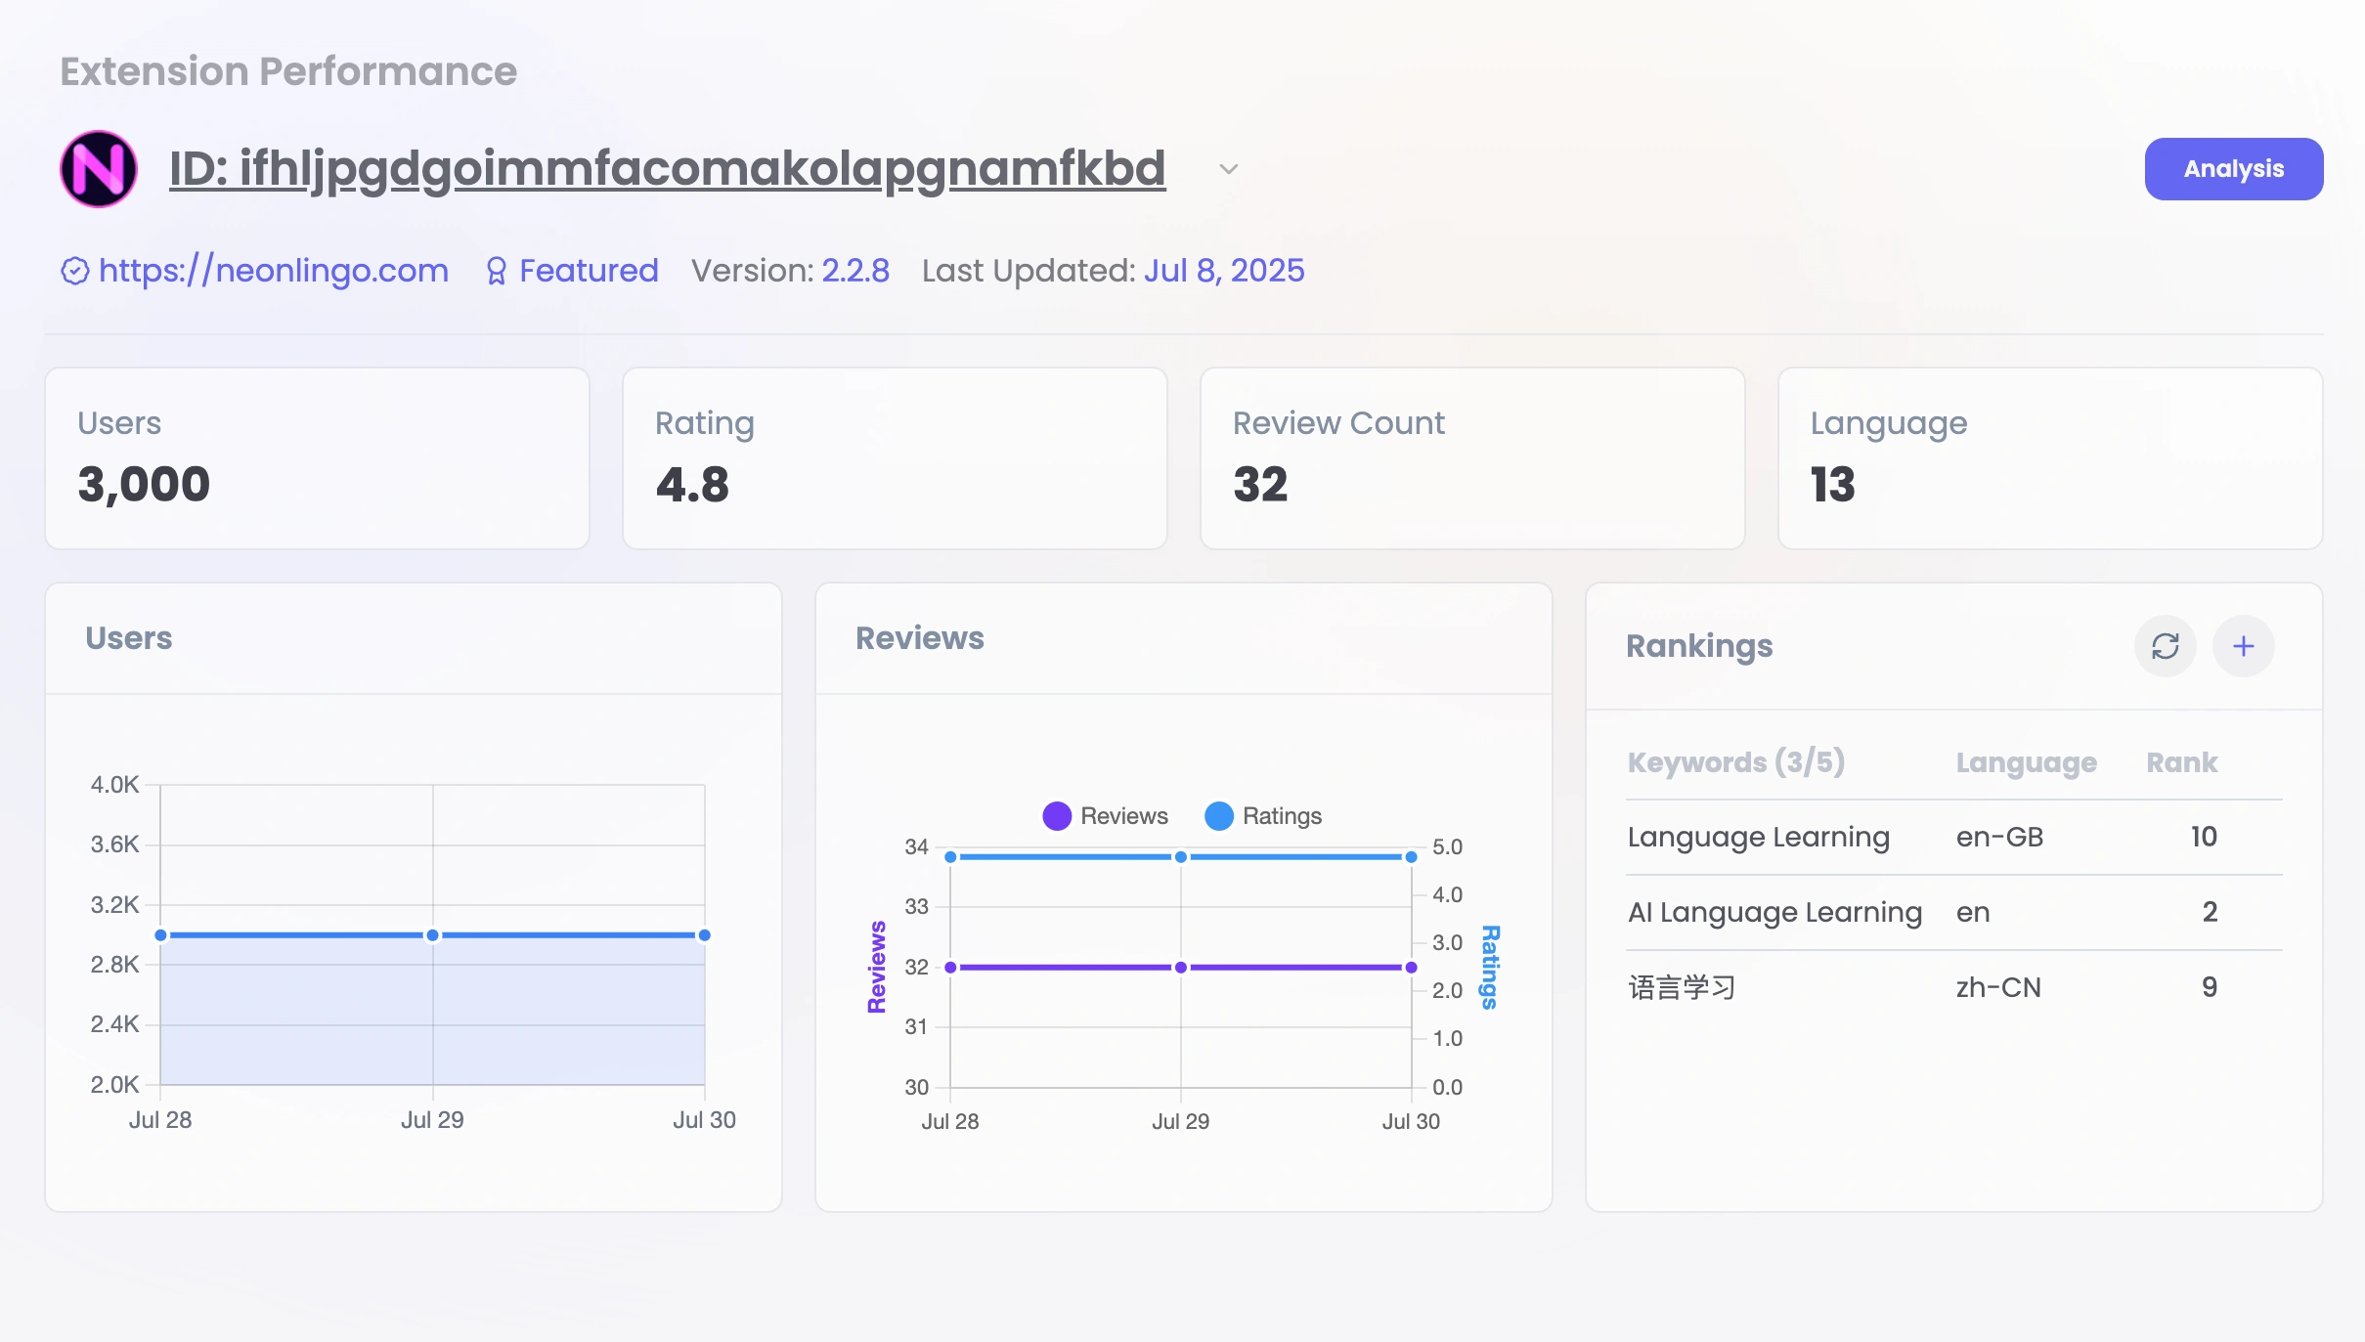Click the Jul 29 point on Users chart
The image size is (2365, 1342).
click(x=432, y=935)
